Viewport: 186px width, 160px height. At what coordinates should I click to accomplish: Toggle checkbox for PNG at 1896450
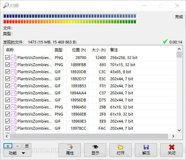tap(7, 107)
